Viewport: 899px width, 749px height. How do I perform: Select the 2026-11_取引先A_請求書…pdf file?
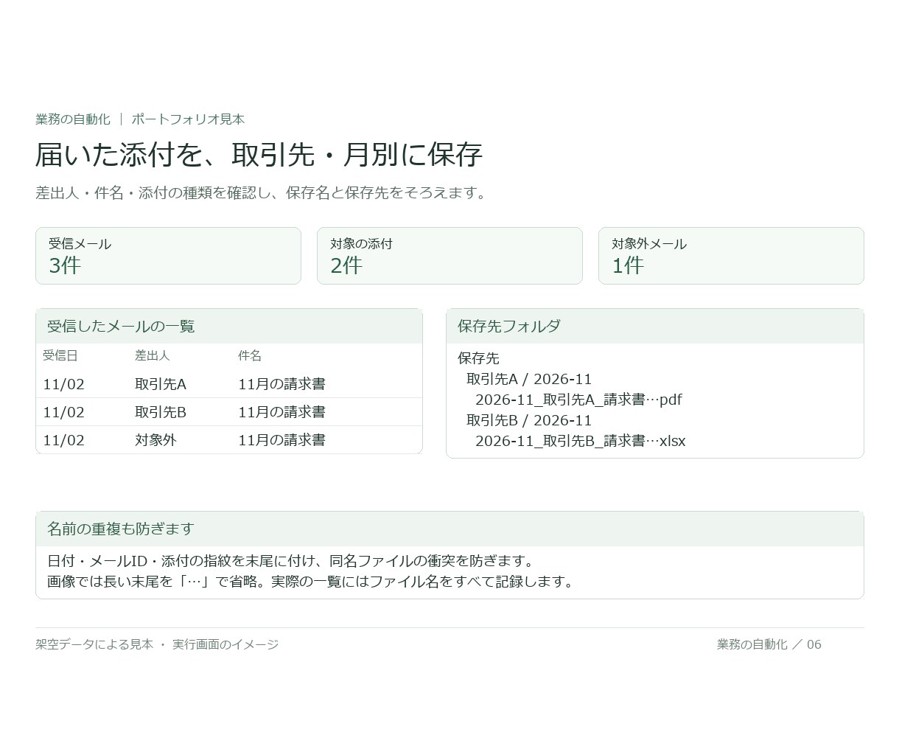pyautogui.click(x=578, y=400)
